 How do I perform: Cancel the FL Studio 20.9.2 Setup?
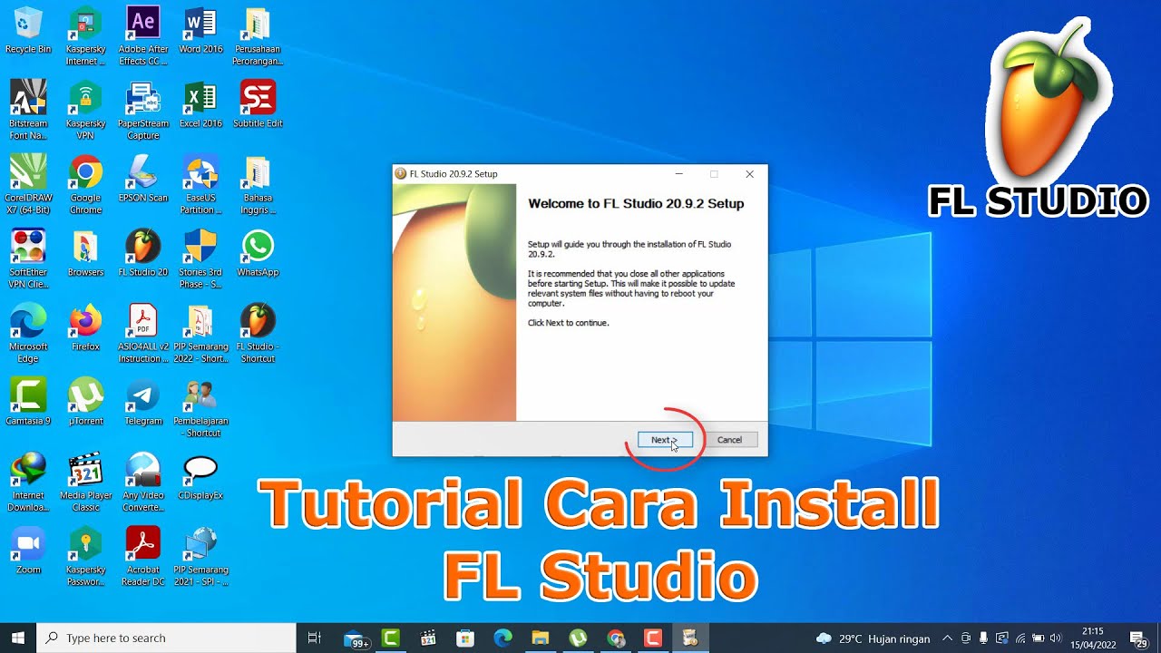729,440
